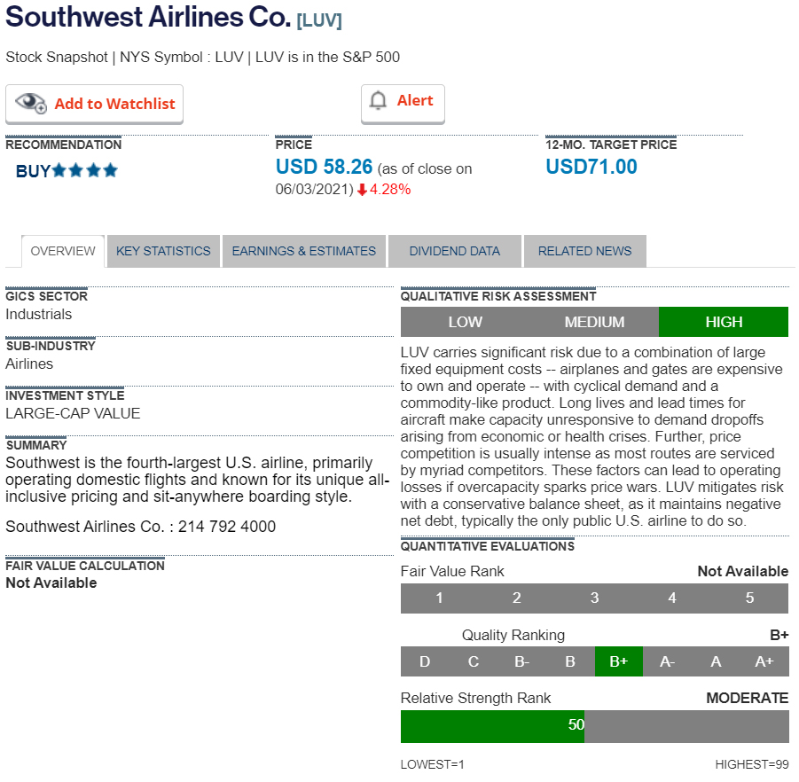Select the MEDIUM risk assessment segment
Viewport: 799px width, 782px height.
(594, 322)
